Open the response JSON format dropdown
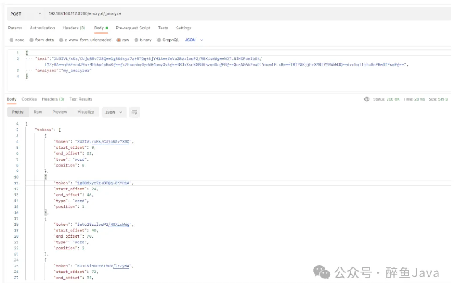Screen dimensions: 454x291 tap(114, 112)
